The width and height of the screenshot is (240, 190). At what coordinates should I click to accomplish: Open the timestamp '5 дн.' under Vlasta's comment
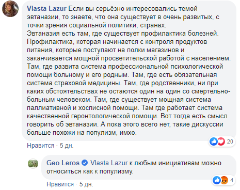67,146
